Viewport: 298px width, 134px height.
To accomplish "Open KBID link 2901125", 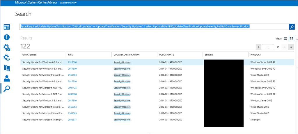I will (x=72, y=88).
